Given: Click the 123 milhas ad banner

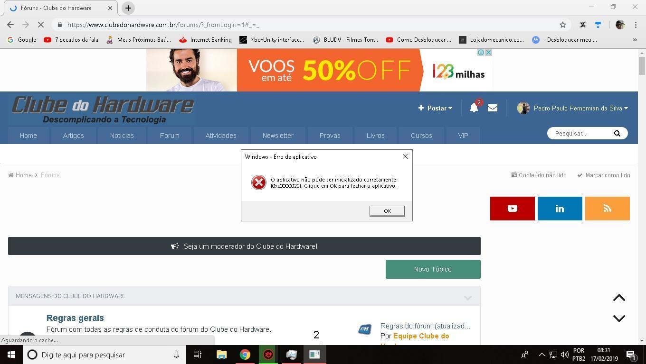Looking at the screenshot, I should 319,70.
